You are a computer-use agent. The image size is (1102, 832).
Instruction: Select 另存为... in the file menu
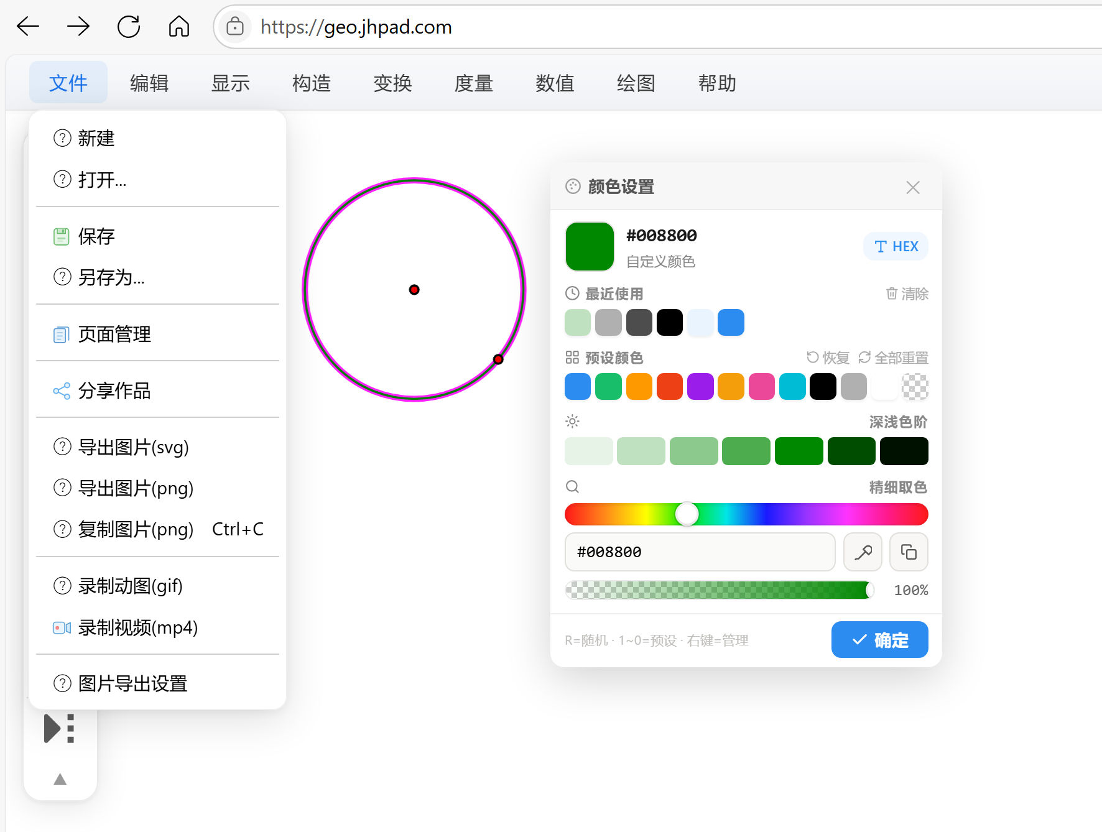click(x=158, y=277)
